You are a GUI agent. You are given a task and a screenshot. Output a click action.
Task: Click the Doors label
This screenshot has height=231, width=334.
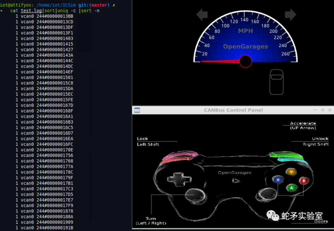pos(321,221)
